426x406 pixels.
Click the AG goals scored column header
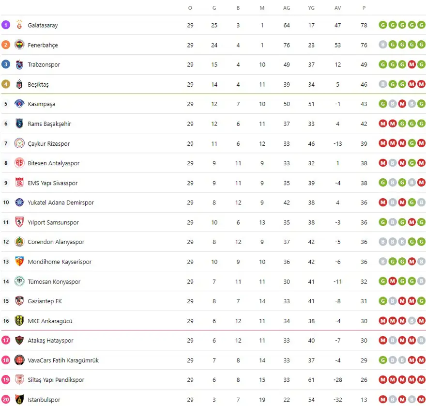(287, 8)
